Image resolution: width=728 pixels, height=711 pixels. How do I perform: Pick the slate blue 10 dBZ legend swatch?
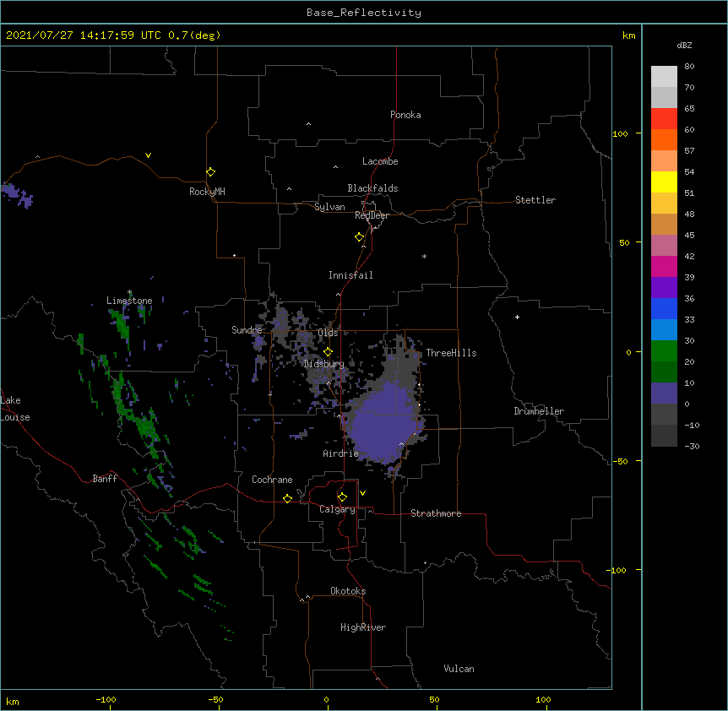(x=664, y=393)
